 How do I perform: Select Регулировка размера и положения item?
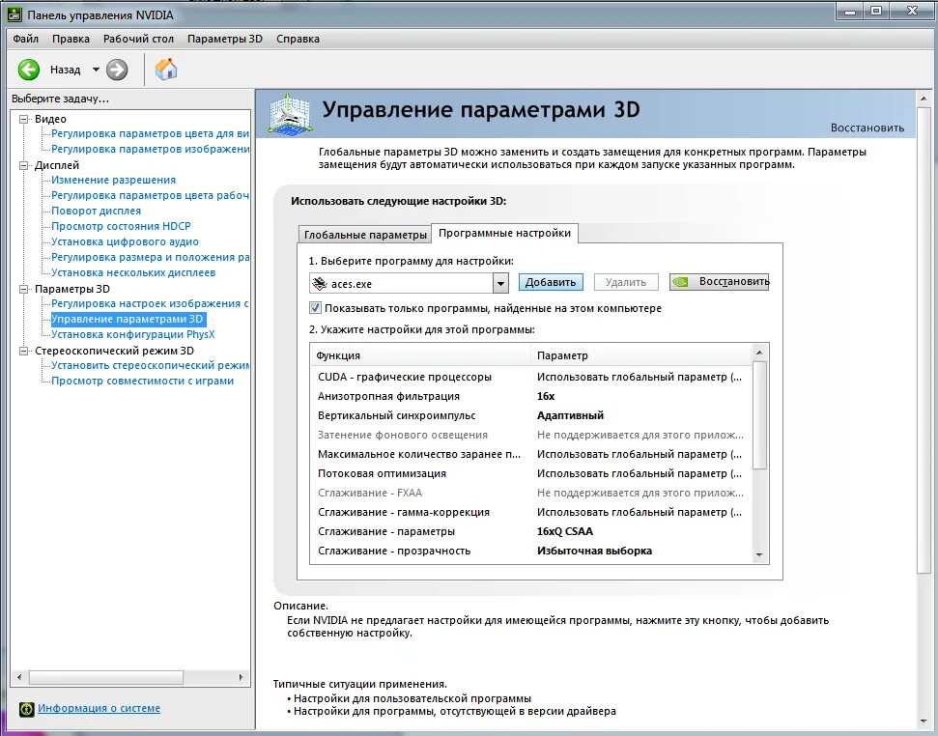(150, 258)
